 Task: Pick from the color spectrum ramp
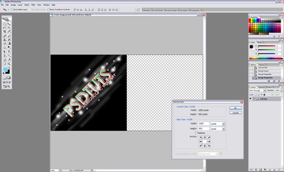(x=266, y=58)
